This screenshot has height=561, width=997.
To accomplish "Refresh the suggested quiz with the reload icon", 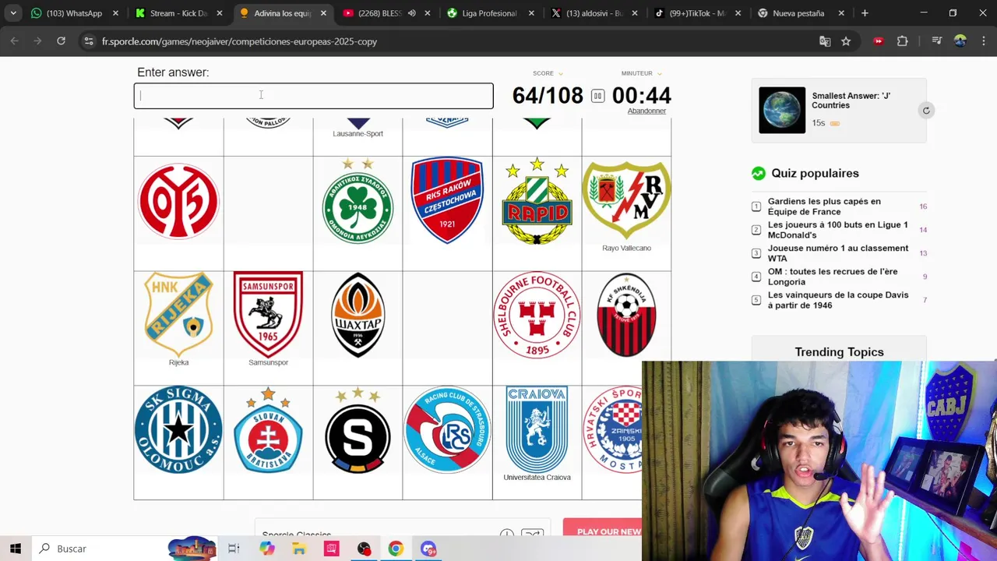I will pos(926,111).
